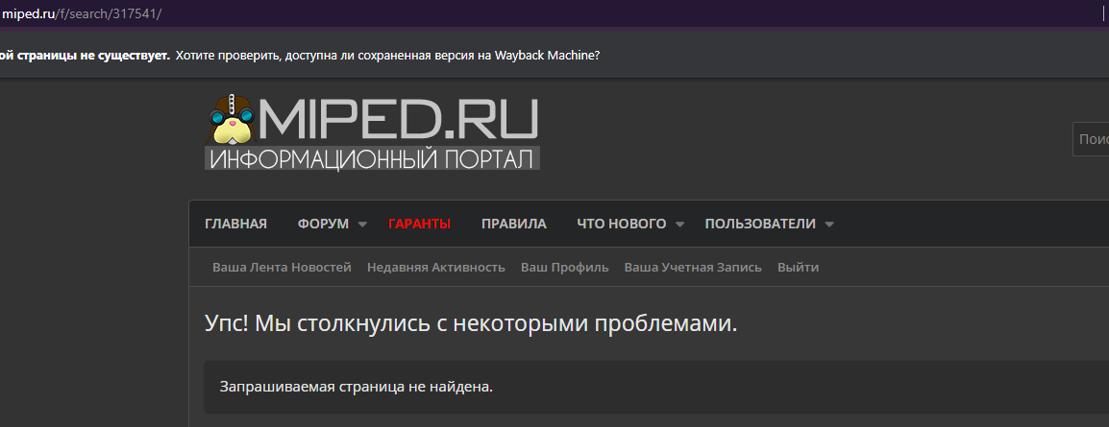Click the miped.ru address bar URL
This screenshot has width=1109, height=427.
pyautogui.click(x=82, y=13)
